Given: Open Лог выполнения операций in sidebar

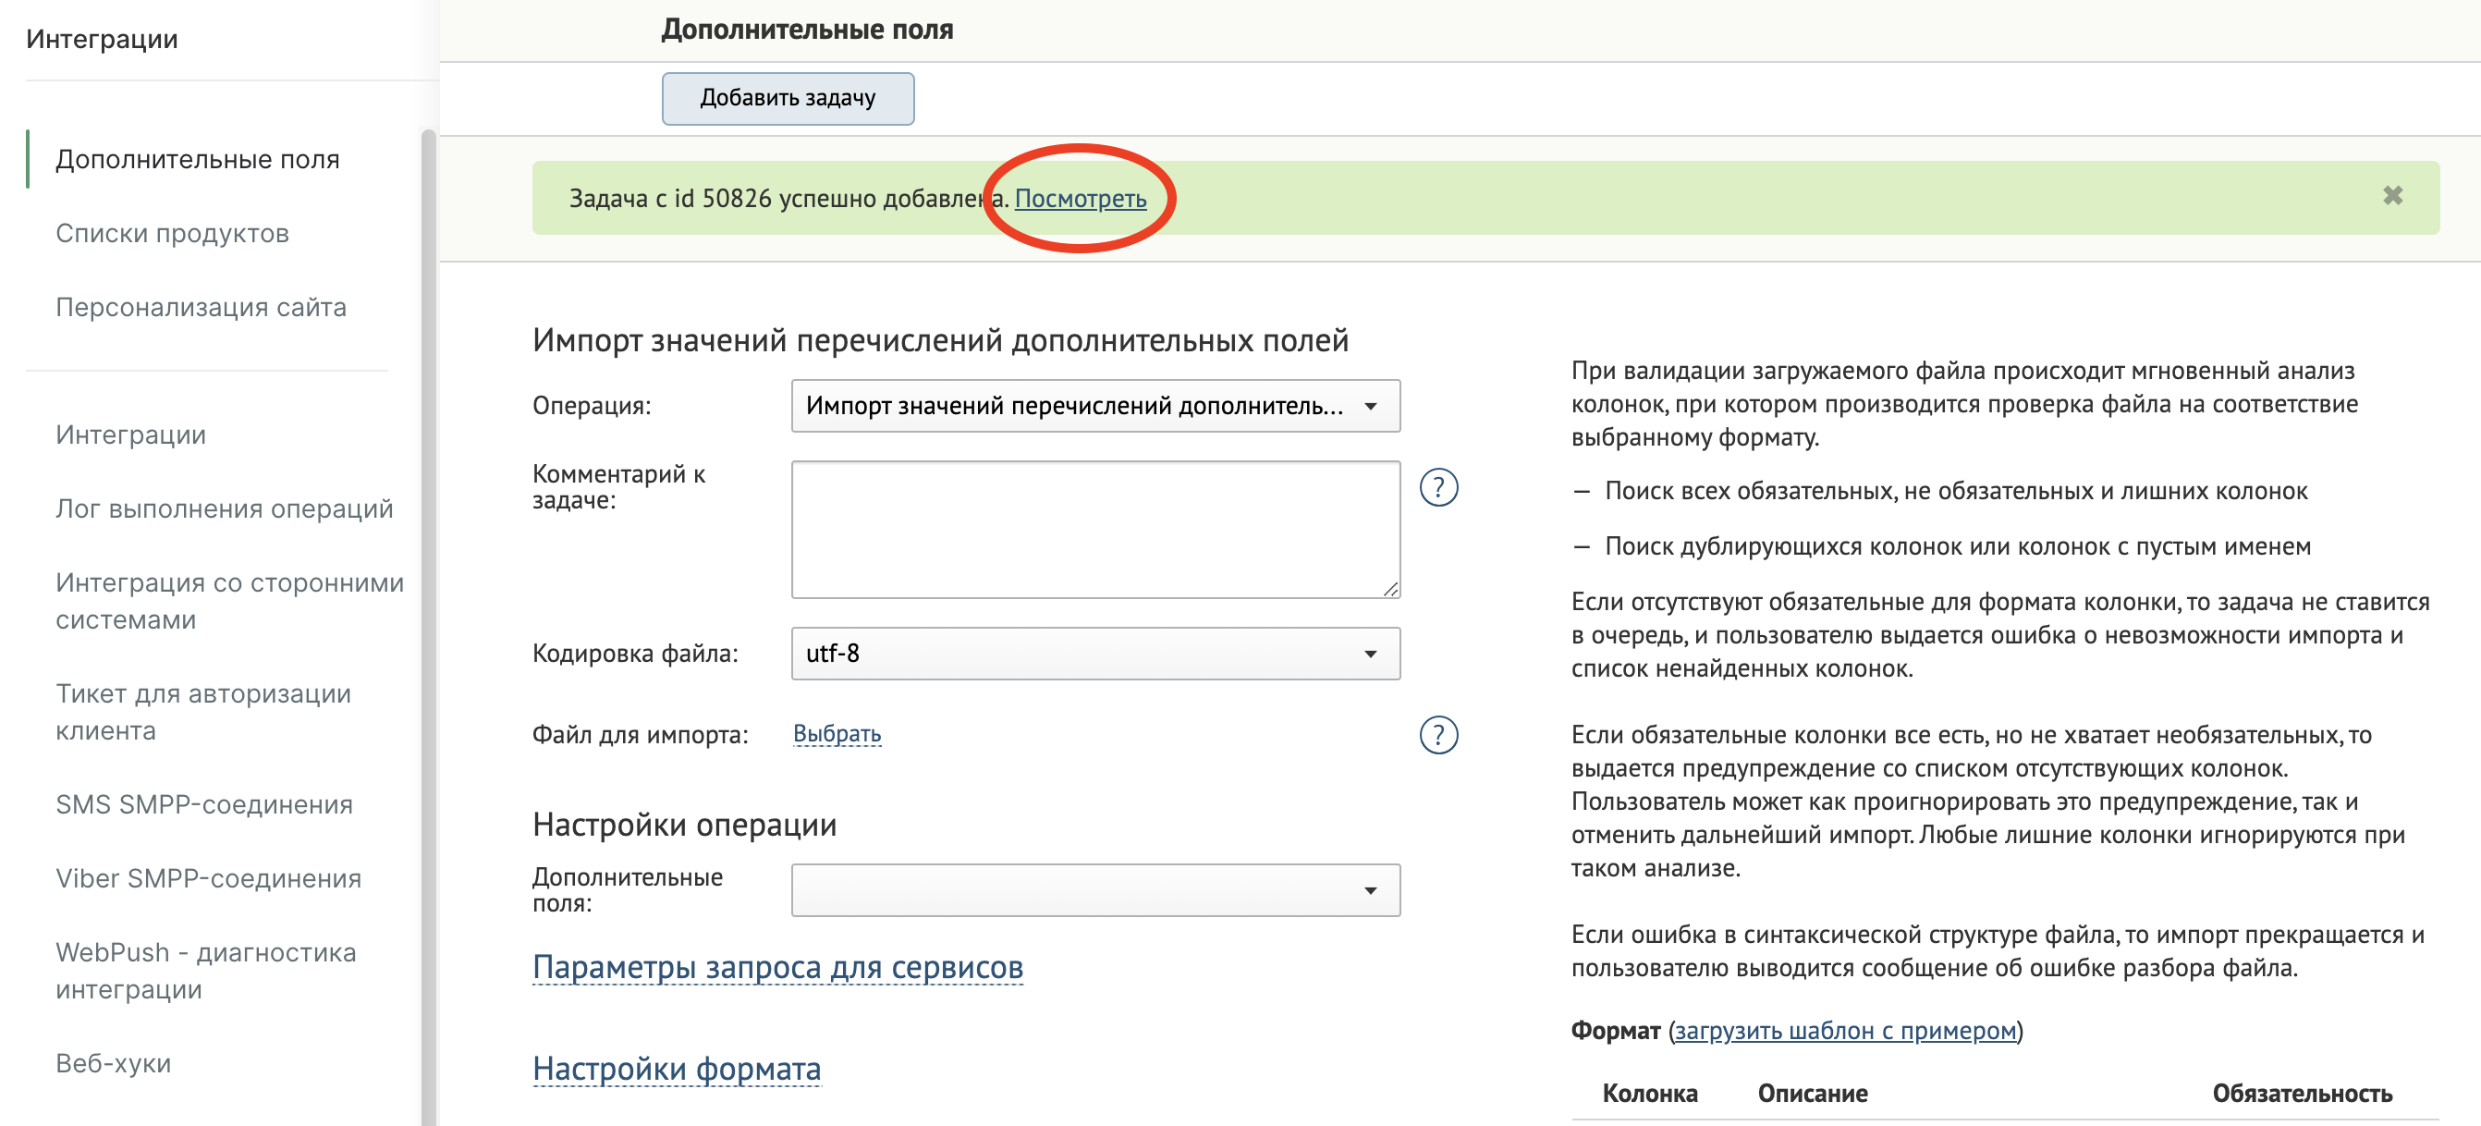Looking at the screenshot, I should pos(225,508).
